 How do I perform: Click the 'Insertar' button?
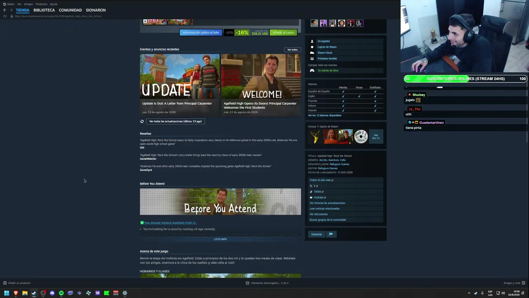click(317, 234)
